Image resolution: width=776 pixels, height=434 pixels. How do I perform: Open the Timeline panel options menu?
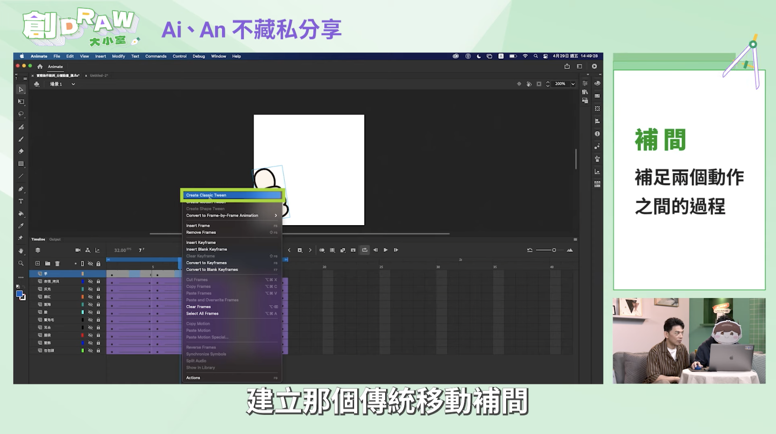coord(575,239)
